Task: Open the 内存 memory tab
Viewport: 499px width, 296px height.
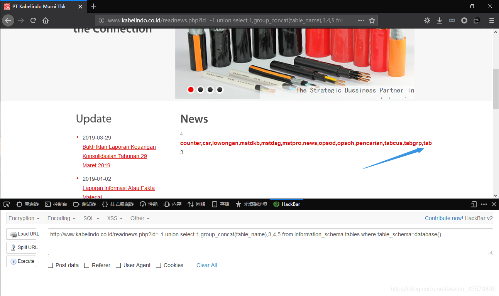Action: 173,204
